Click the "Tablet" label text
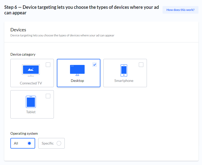Viewport: 202px width, 165px height. 31,112
